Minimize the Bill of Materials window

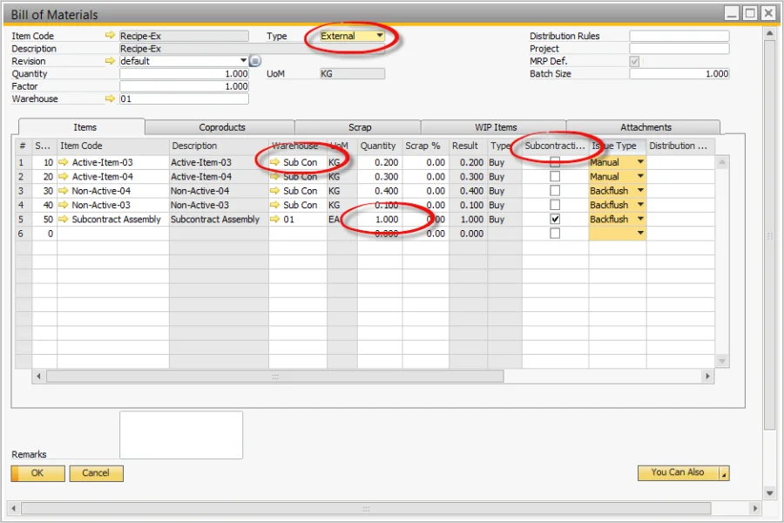[x=732, y=13]
